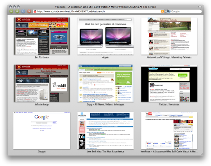Click the window resize grip in the corner
The width and height of the screenshot is (211, 166).
(202, 154)
